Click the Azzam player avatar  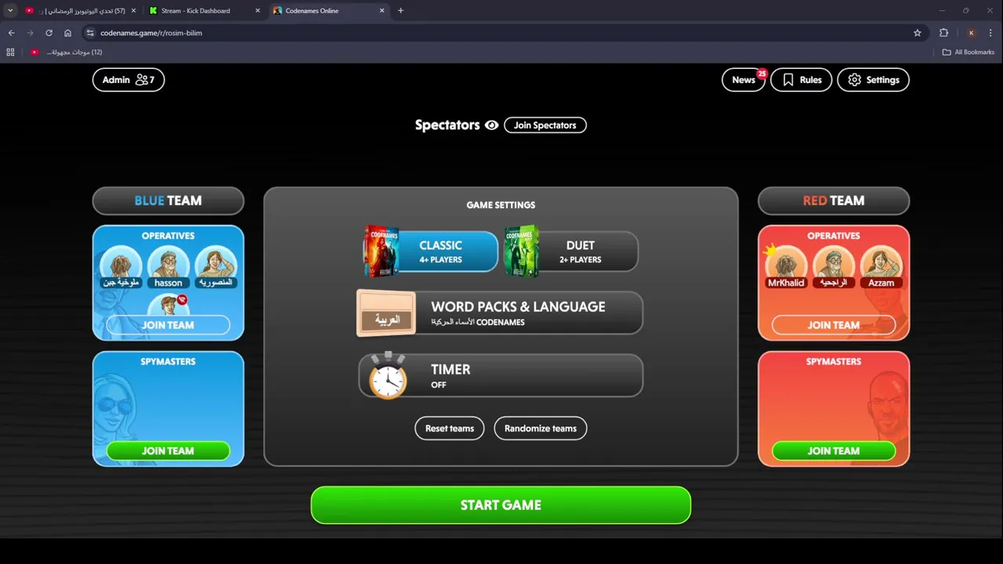tap(881, 266)
